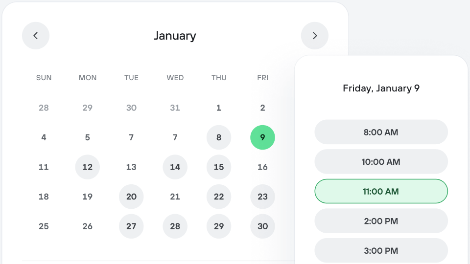The image size is (470, 264).
Task: Select the 8:00 AM time slot
Action: (381, 132)
